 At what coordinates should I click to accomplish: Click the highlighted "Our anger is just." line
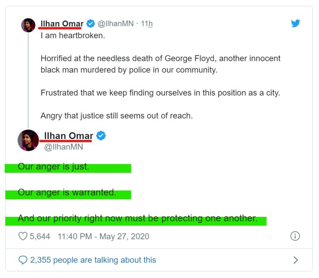(53, 167)
